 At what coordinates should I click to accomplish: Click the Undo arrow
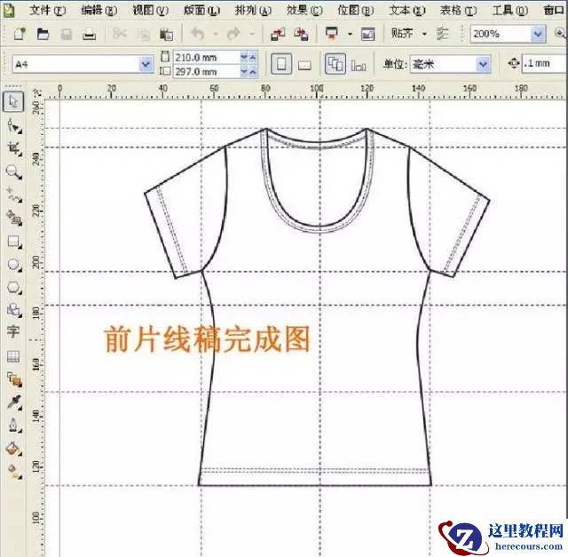tap(198, 34)
